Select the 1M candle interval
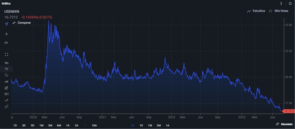The height and width of the screenshot is (129, 295). coord(150,125)
